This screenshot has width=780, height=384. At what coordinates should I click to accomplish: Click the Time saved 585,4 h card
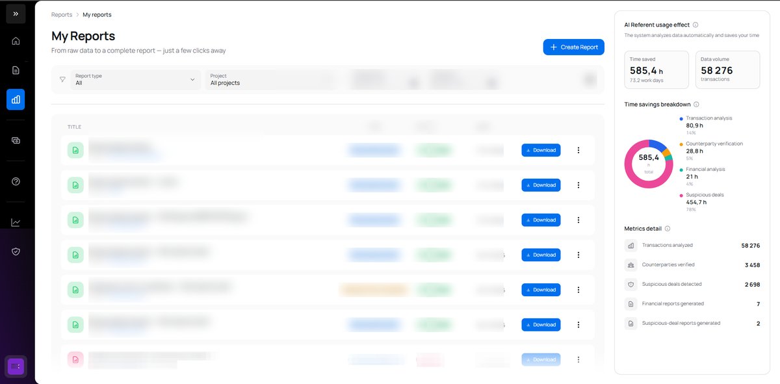(x=656, y=70)
